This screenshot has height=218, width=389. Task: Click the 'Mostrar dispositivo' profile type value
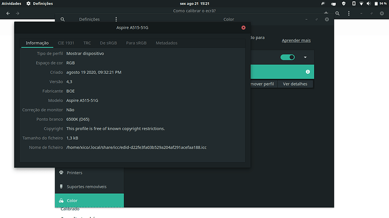point(85,54)
